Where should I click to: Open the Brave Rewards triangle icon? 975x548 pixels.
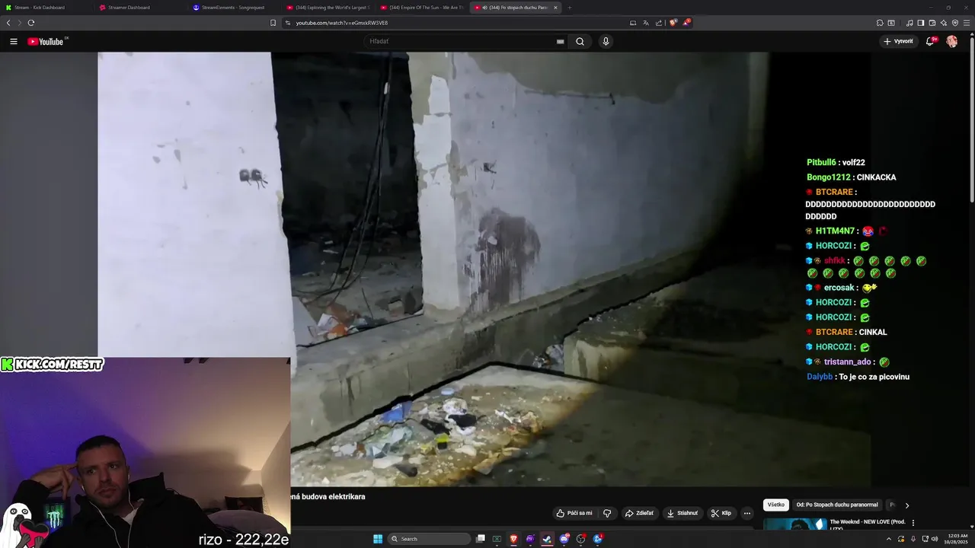(x=686, y=23)
